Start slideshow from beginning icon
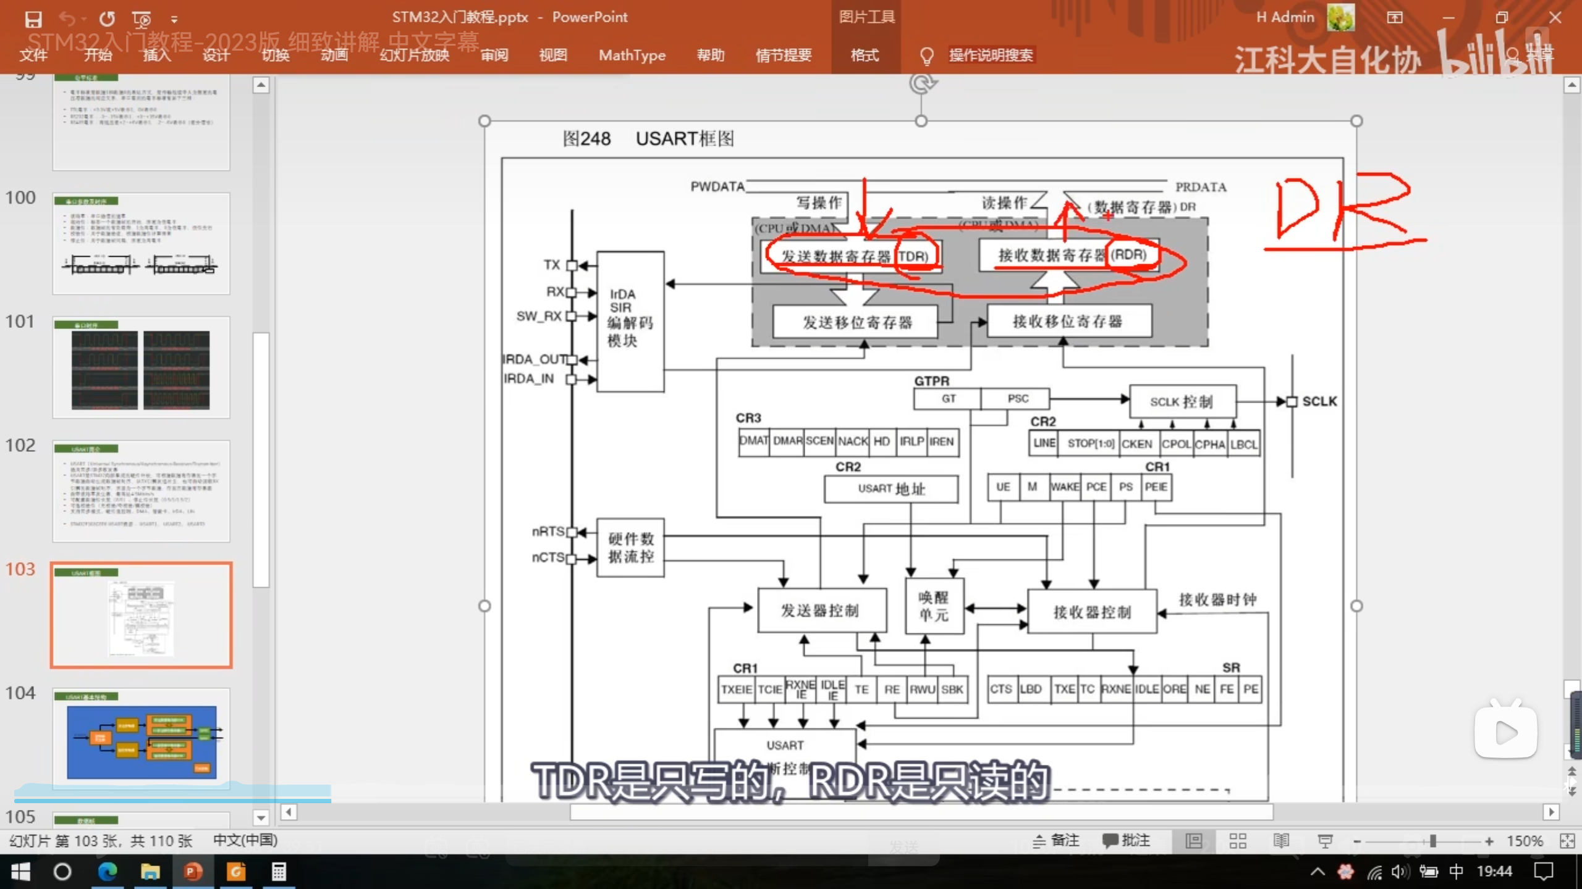1582x889 pixels. point(142,19)
